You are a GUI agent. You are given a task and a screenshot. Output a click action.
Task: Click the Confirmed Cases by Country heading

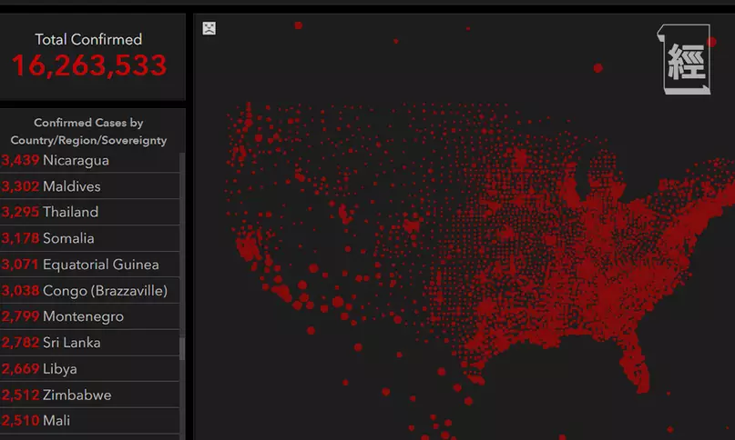pyautogui.click(x=88, y=131)
